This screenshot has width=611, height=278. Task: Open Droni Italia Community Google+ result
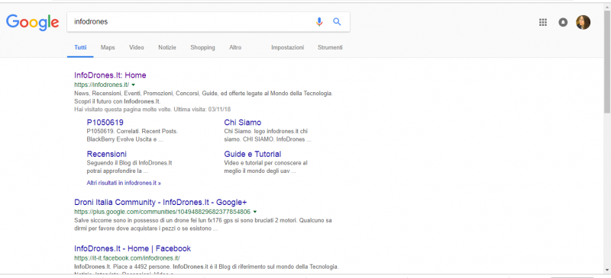pyautogui.click(x=160, y=202)
